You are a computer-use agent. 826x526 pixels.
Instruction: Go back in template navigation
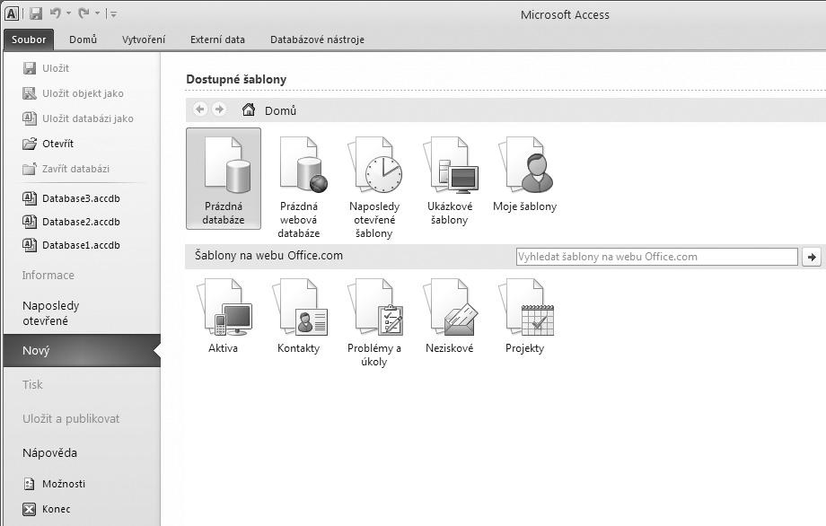(x=200, y=110)
